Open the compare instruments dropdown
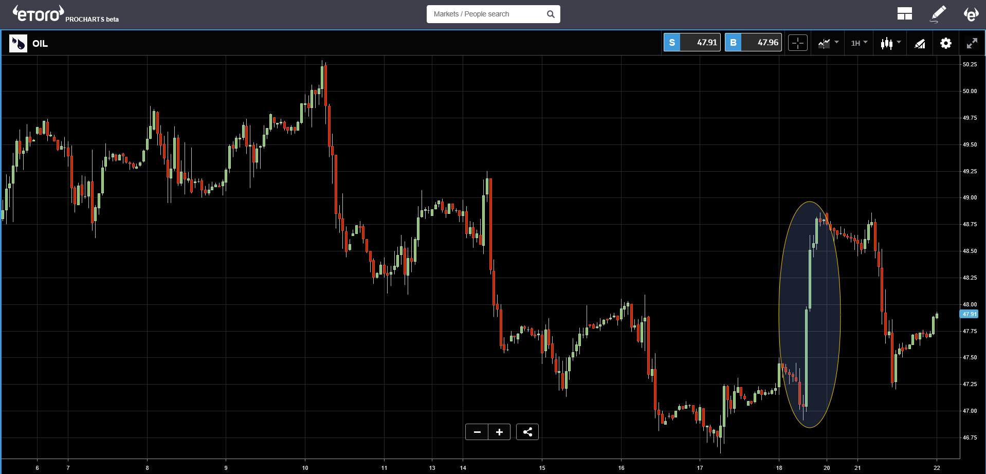 coord(828,43)
